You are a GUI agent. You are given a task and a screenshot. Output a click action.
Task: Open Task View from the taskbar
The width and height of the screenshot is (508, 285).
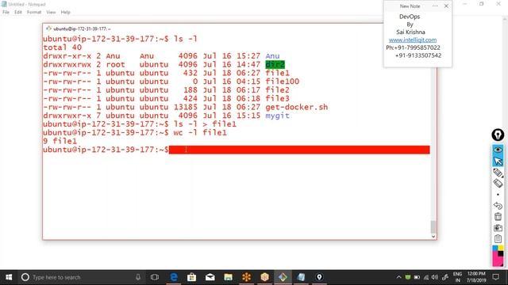(x=155, y=277)
